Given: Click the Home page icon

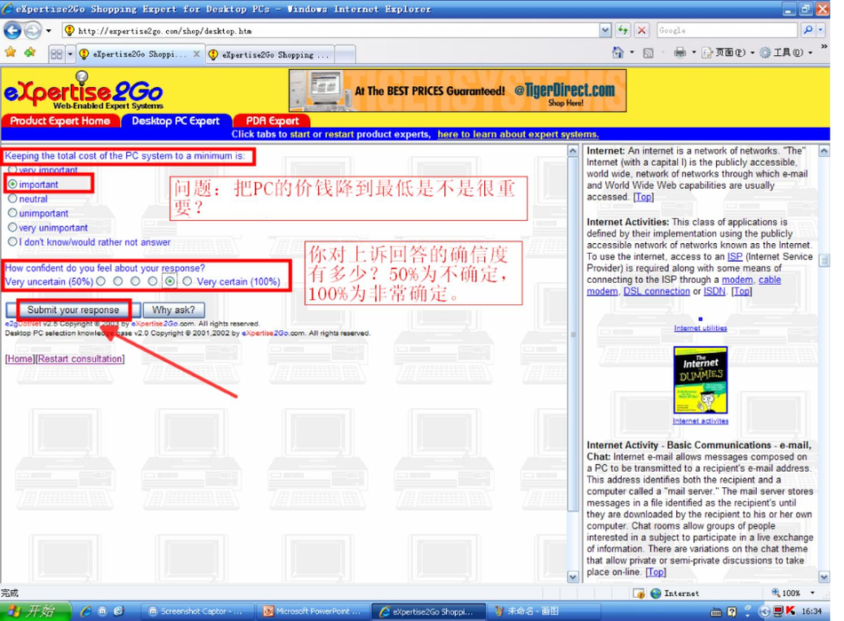Looking at the screenshot, I should pyautogui.click(x=617, y=53).
